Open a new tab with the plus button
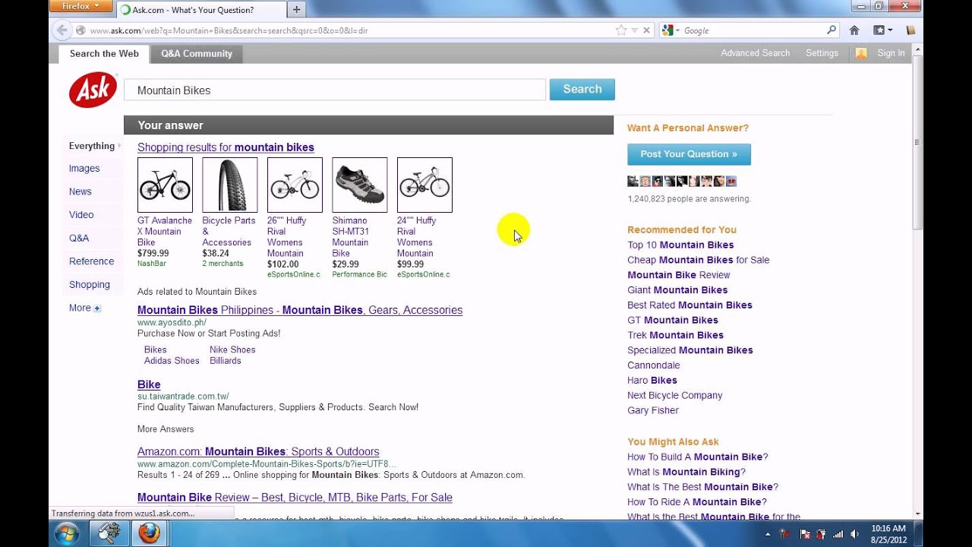Image resolution: width=972 pixels, height=547 pixels. pyautogui.click(x=296, y=10)
